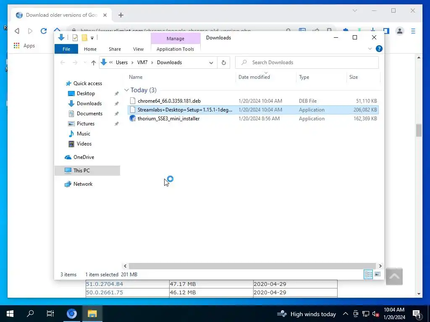Open the browser main menu icon
430x322 pixels.
(413, 31)
